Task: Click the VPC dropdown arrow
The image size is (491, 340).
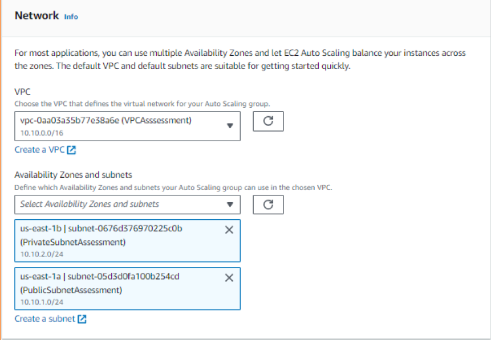Action: (230, 126)
